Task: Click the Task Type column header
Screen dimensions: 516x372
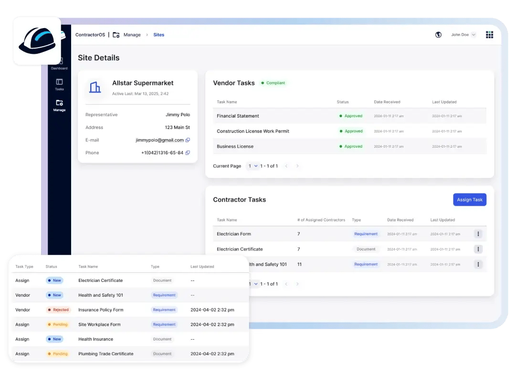Action: (x=24, y=267)
